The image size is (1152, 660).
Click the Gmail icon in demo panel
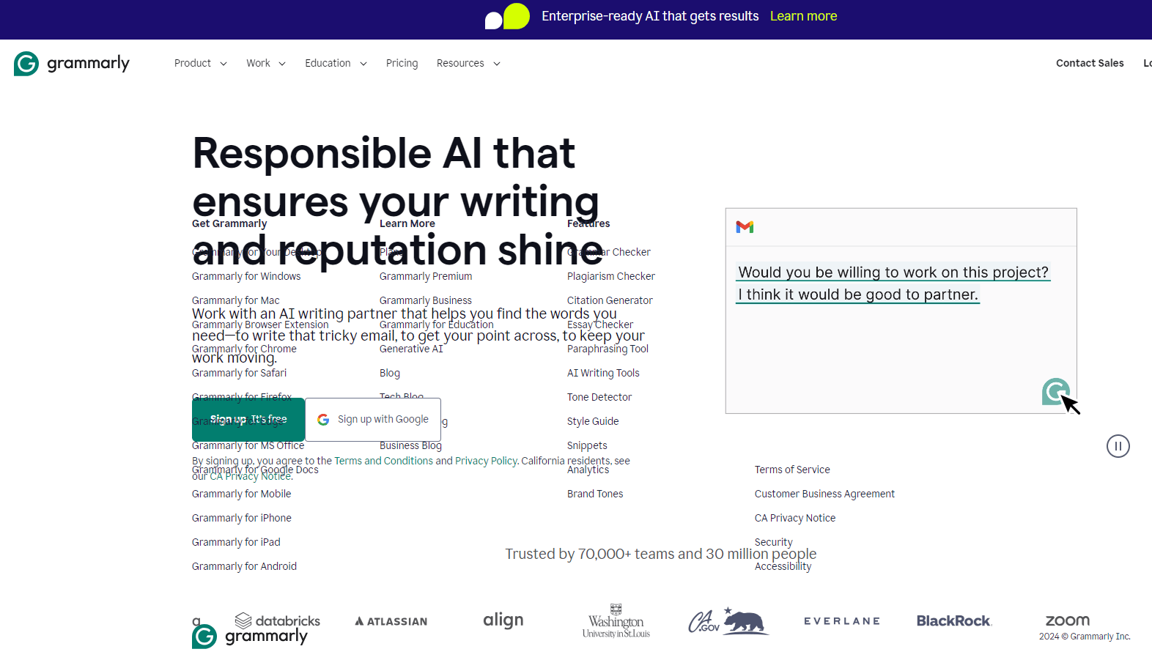coord(745,227)
